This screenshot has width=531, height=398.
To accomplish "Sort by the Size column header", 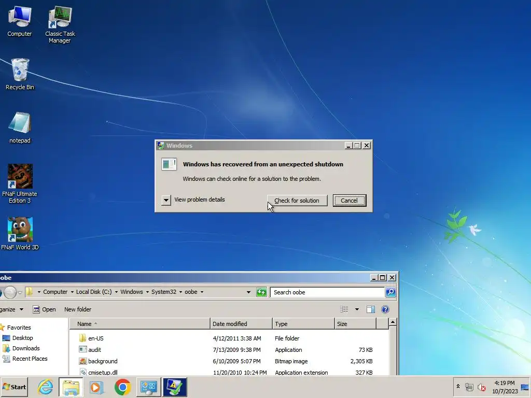I will 356,324.
